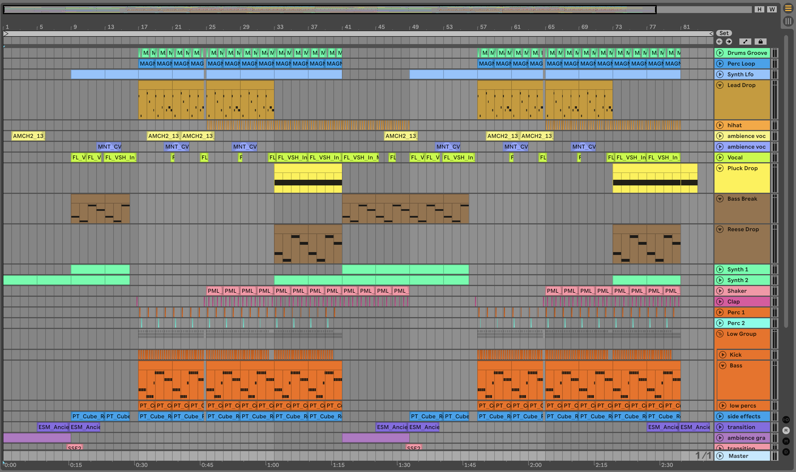Show the I-O section button
The width and height of the screenshot is (796, 472).
[786, 419]
